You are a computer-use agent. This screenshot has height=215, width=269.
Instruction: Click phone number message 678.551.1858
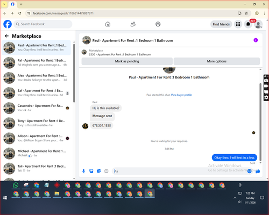pos(102,126)
